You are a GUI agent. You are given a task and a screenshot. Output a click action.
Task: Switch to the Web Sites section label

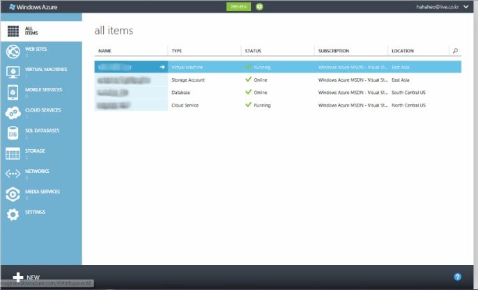click(36, 49)
